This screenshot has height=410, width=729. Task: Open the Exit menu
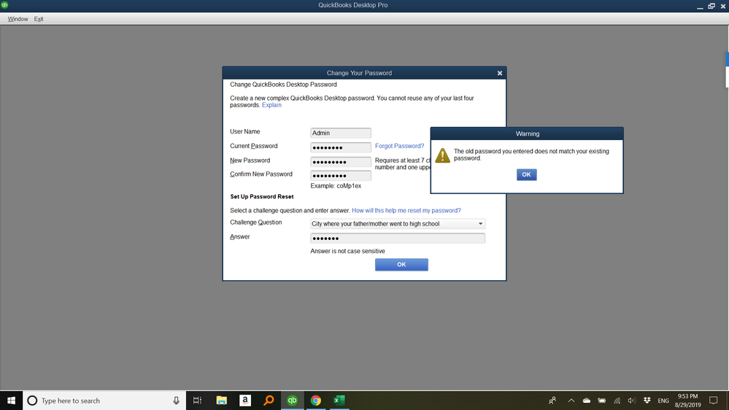[x=39, y=19]
